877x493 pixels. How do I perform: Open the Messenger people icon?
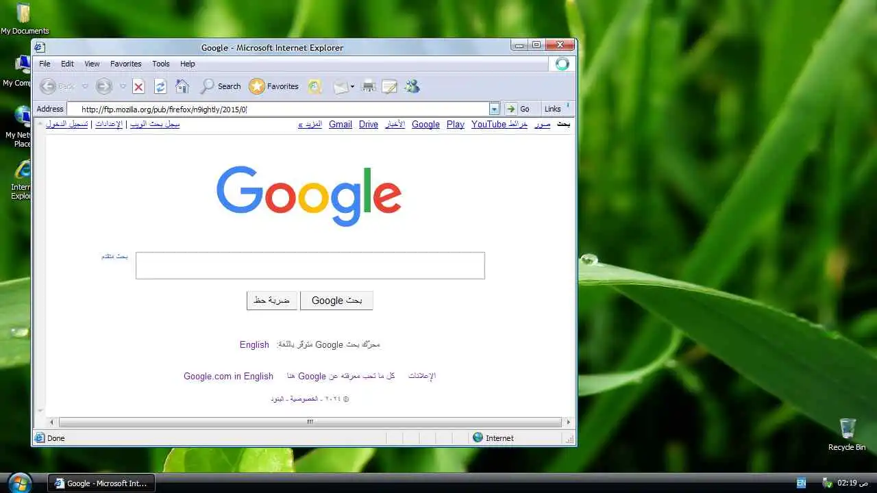pos(411,86)
